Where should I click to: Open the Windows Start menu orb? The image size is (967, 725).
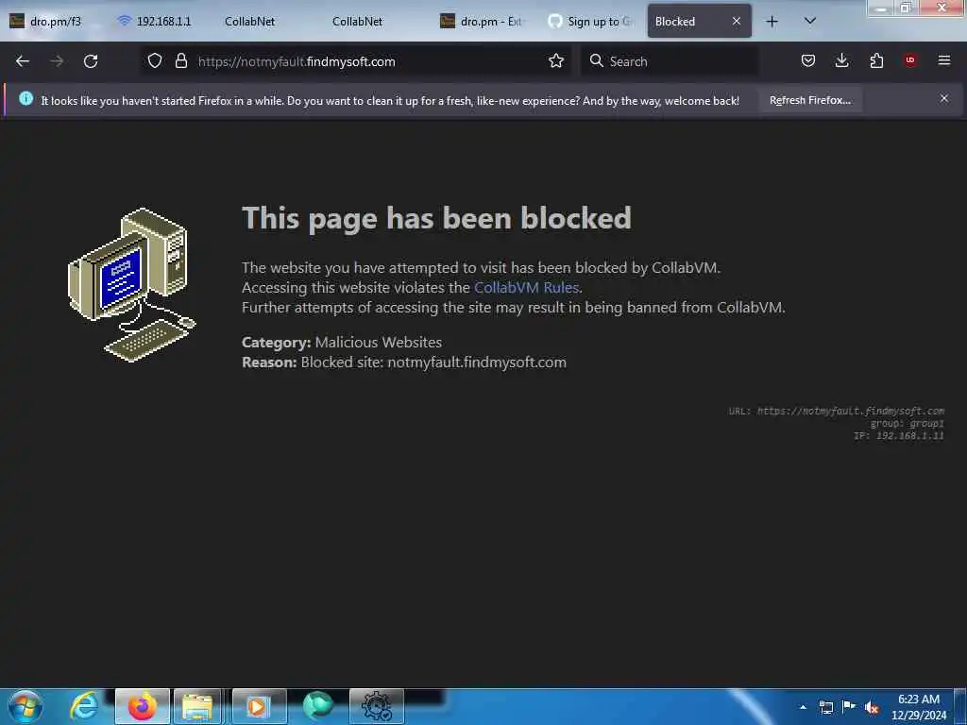point(25,706)
